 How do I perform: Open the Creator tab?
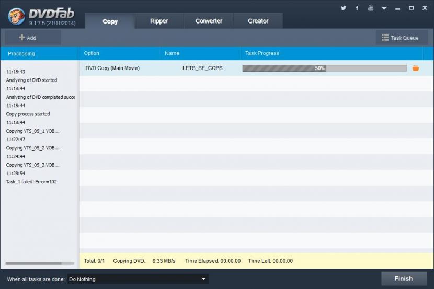click(258, 21)
